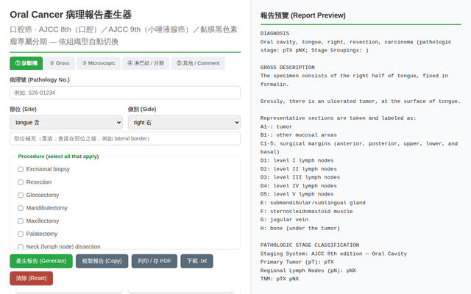Check the Glossectomy checkbox

21,195
